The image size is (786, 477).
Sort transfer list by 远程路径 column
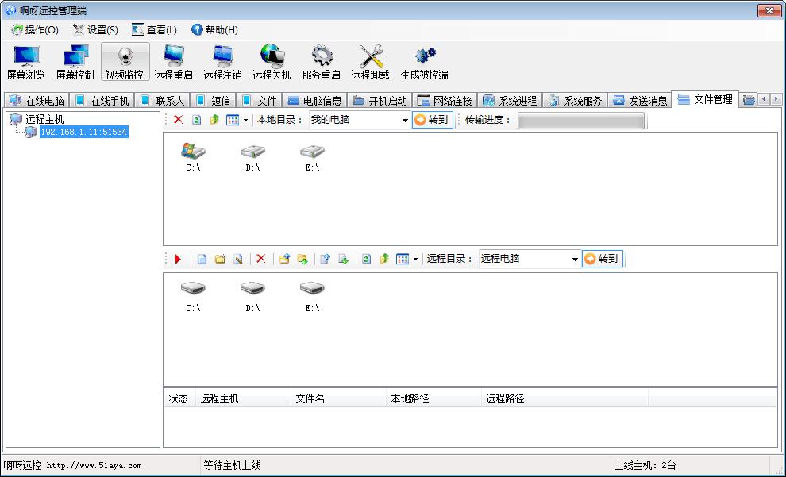point(565,399)
